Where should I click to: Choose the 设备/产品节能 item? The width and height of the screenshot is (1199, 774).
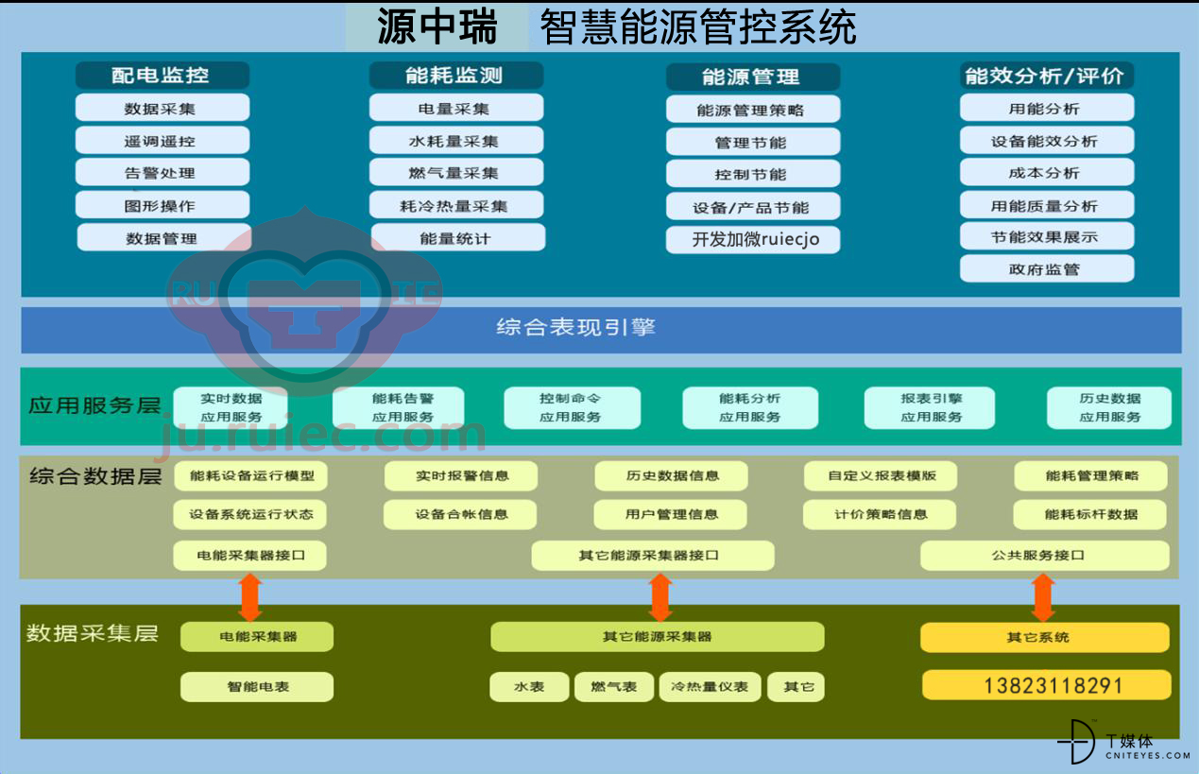[x=752, y=207]
